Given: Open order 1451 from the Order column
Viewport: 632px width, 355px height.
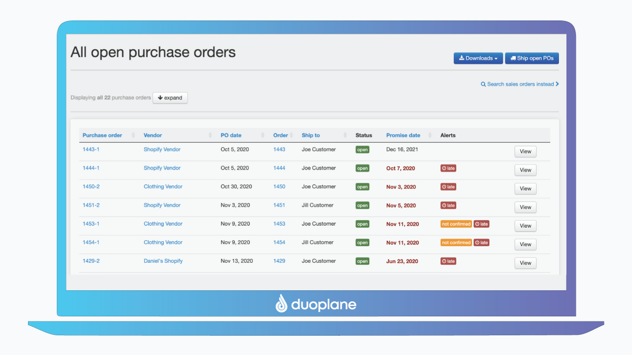Looking at the screenshot, I should [x=279, y=205].
